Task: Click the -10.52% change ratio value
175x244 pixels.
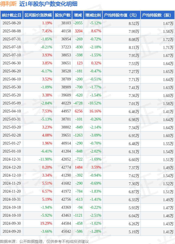Action: [x=95, y=103]
